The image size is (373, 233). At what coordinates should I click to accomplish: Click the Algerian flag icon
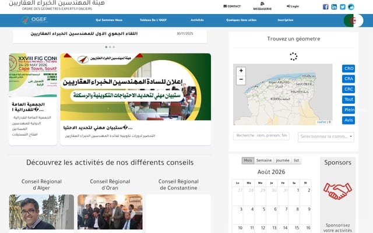(353, 20)
